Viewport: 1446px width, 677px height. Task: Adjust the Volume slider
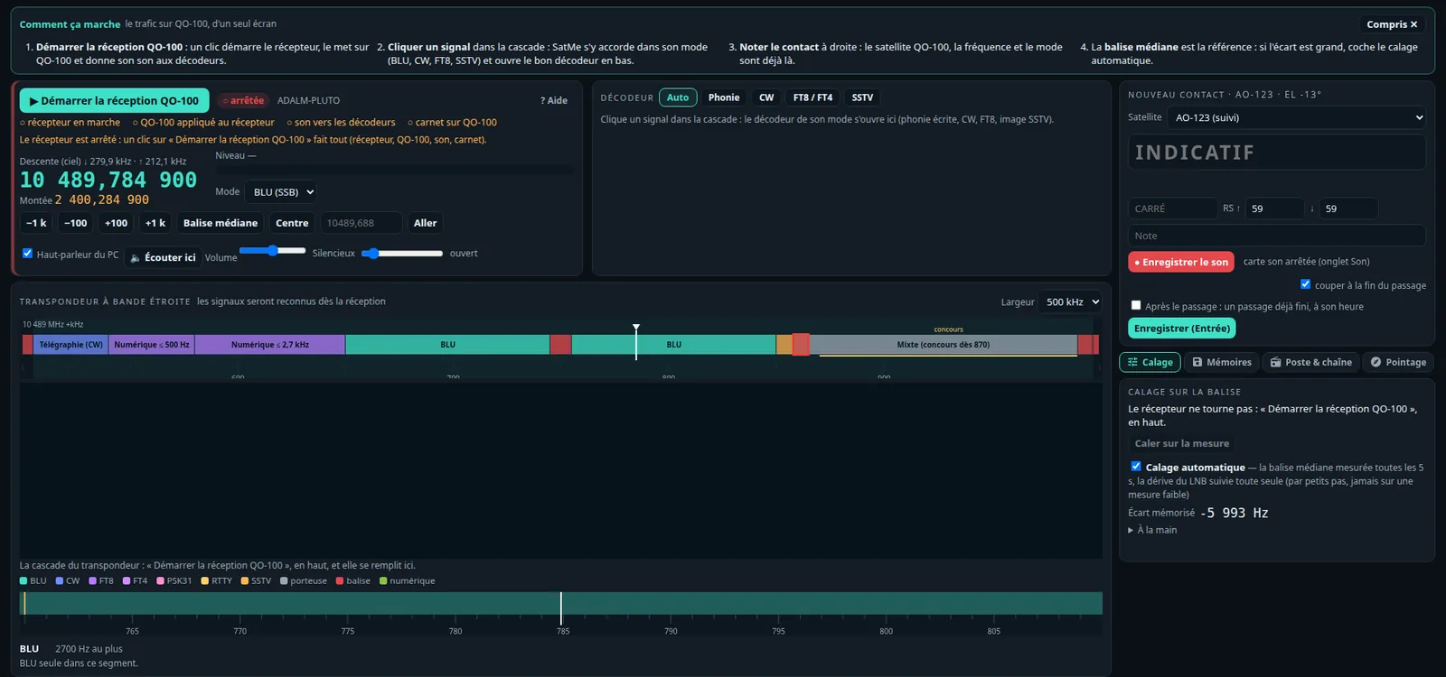[x=273, y=251]
